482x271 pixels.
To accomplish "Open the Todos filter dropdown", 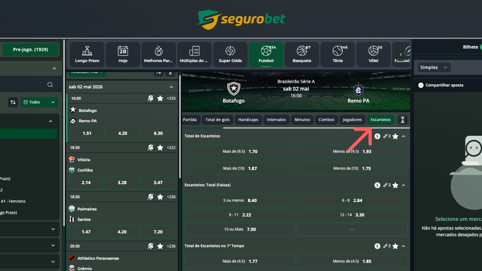I will click(x=39, y=102).
